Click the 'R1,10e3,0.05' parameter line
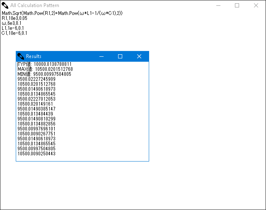This screenshot has height=210, width=266. pos(15,18)
